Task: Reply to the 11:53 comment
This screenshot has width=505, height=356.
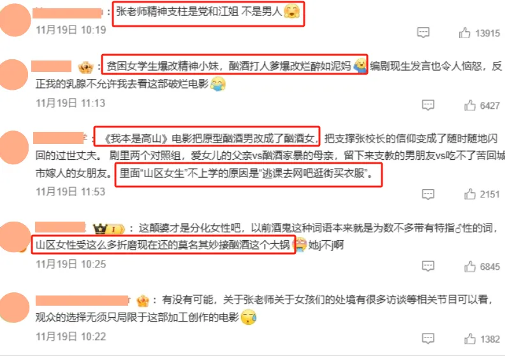Action: [x=428, y=194]
